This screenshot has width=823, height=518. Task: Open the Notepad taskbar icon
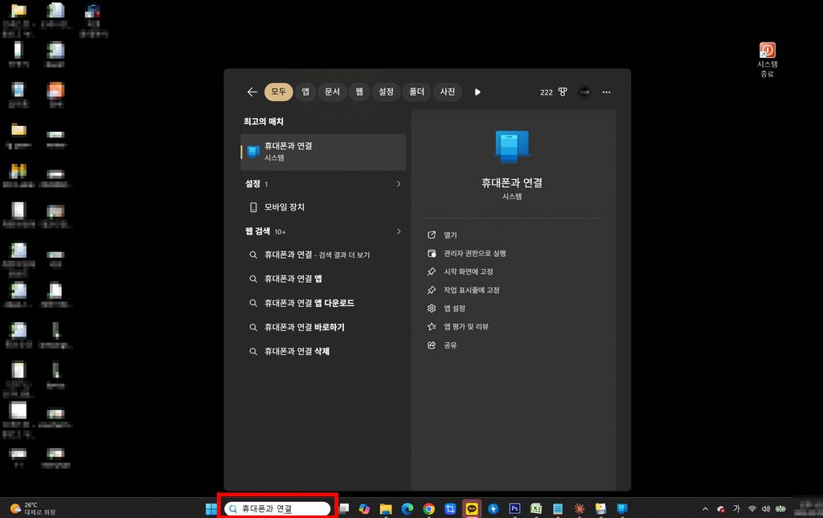[x=558, y=508]
